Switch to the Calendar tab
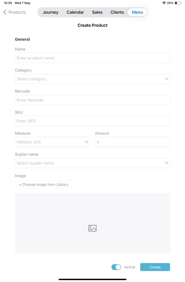 tap(75, 12)
